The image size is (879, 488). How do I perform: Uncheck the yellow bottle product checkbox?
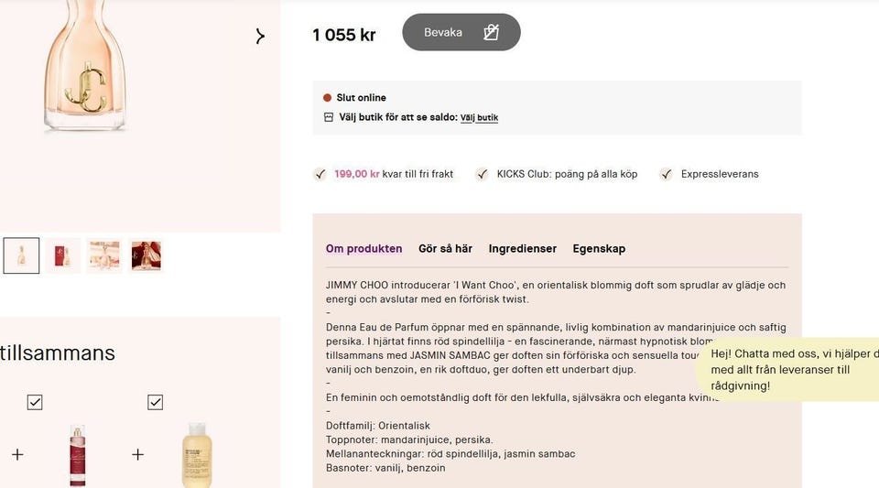point(155,402)
